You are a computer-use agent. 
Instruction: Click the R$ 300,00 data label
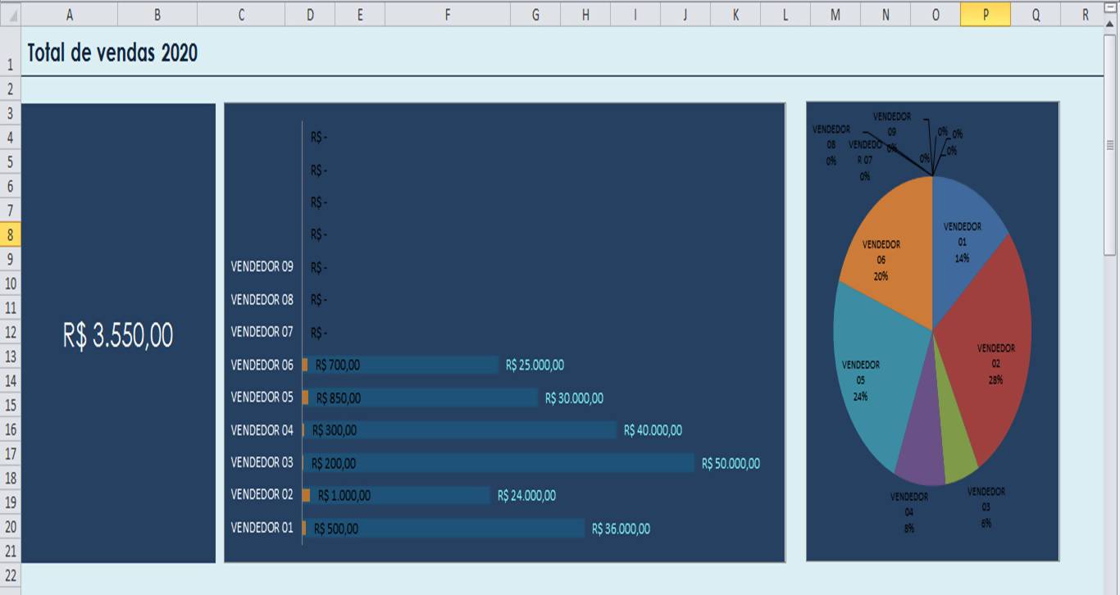(334, 430)
